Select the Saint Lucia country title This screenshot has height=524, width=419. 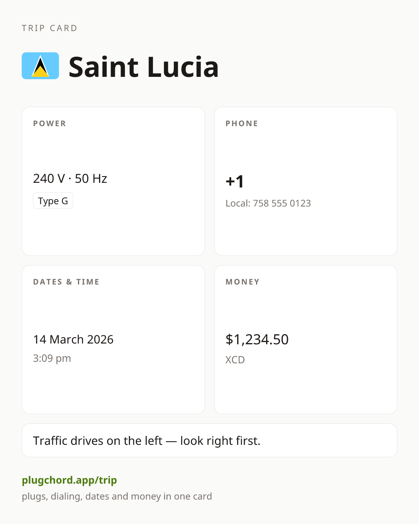tap(144, 67)
